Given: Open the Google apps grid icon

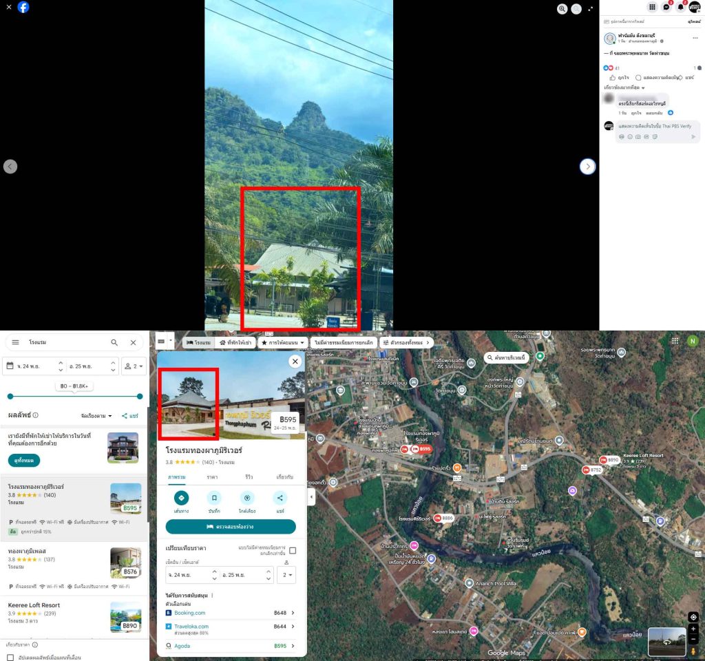Looking at the screenshot, I should [675, 341].
